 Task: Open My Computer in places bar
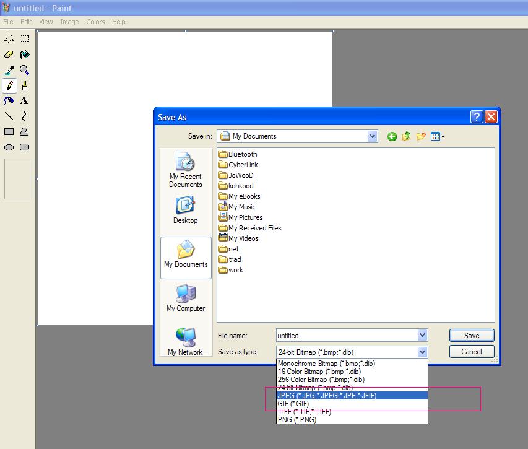(186, 298)
